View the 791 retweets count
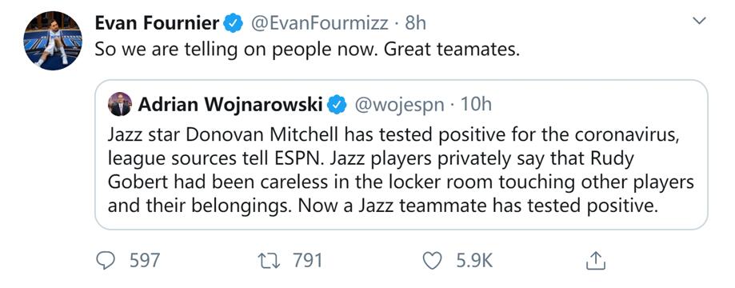 308,261
